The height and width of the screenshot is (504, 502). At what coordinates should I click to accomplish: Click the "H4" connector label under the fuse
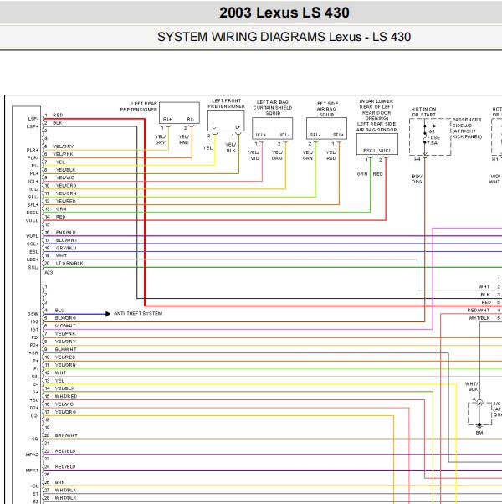point(417,159)
